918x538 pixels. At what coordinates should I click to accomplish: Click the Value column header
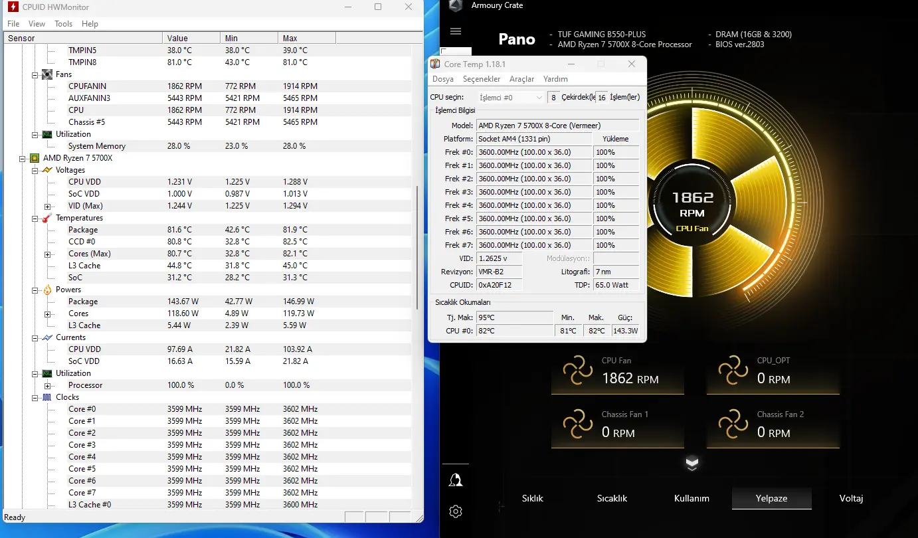point(191,38)
